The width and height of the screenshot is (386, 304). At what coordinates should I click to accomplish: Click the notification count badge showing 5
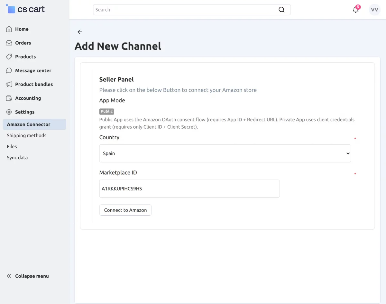[x=358, y=7]
